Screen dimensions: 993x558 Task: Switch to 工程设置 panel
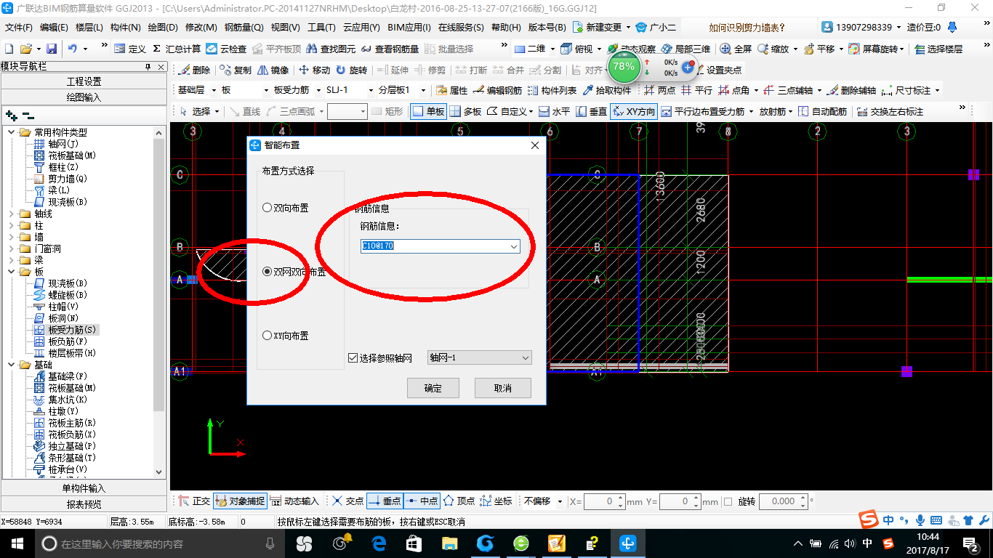click(x=84, y=81)
